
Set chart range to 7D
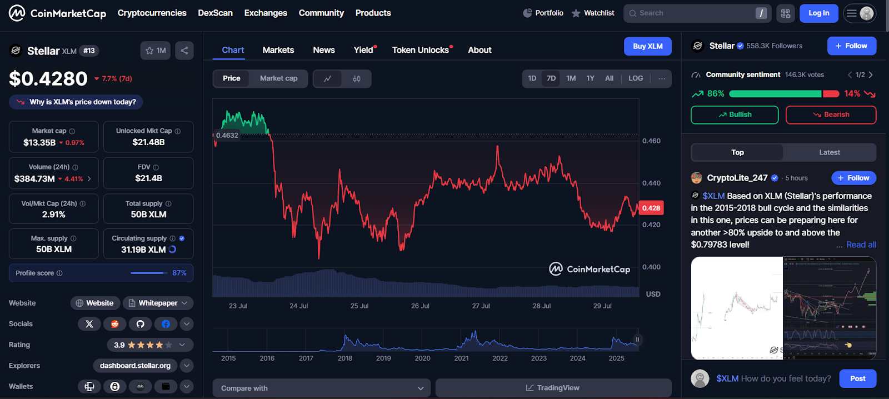pos(551,78)
